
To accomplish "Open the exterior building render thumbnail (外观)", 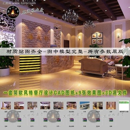I will (84, 105).
